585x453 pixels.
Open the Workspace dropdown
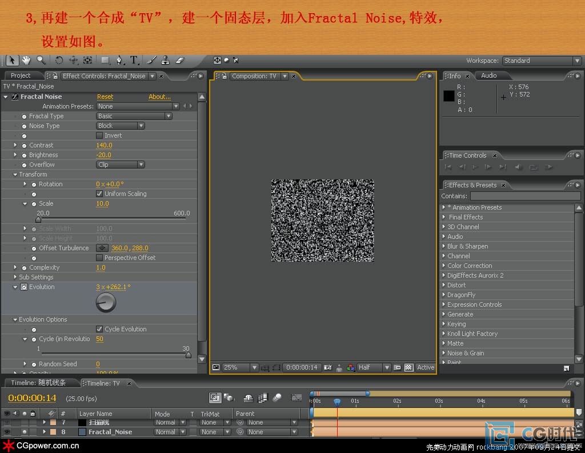pyautogui.click(x=542, y=61)
